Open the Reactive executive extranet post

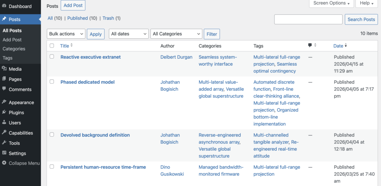[x=91, y=57]
